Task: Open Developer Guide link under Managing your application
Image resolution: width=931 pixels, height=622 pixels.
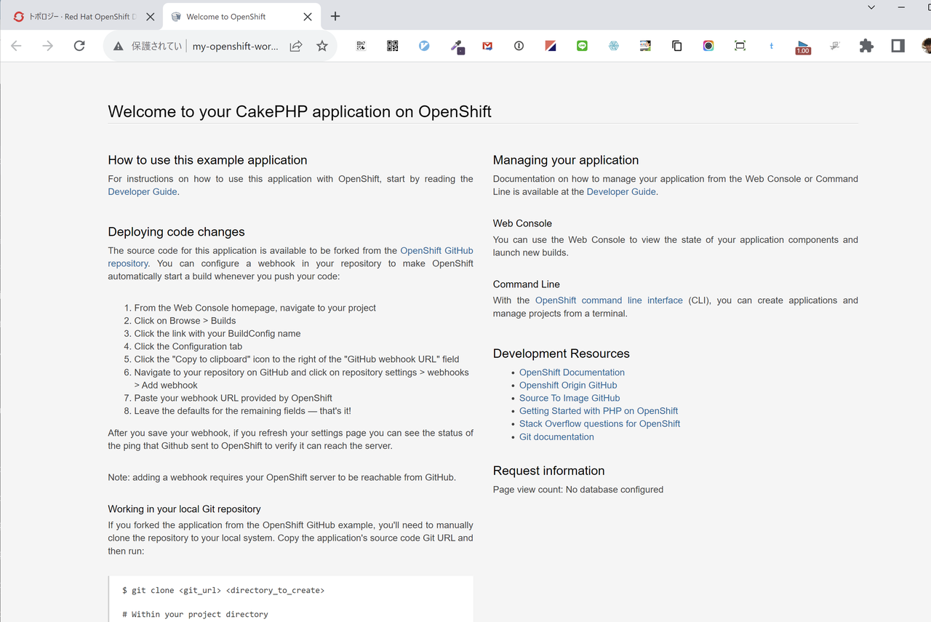Action: (621, 192)
